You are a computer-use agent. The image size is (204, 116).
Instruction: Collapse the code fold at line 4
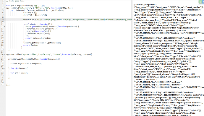point(4,8)
